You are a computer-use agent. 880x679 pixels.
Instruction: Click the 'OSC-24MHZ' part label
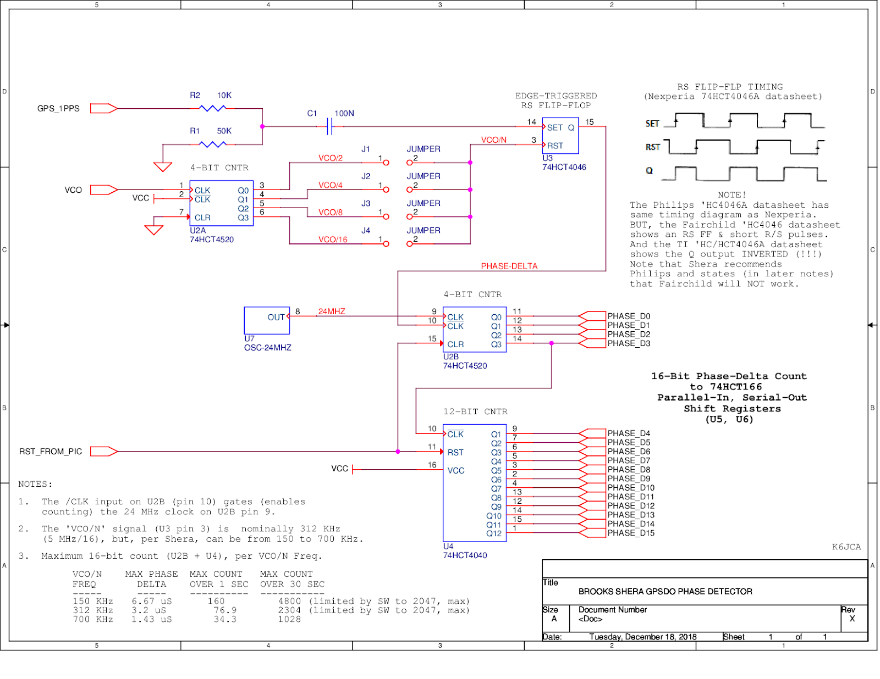[x=268, y=348]
